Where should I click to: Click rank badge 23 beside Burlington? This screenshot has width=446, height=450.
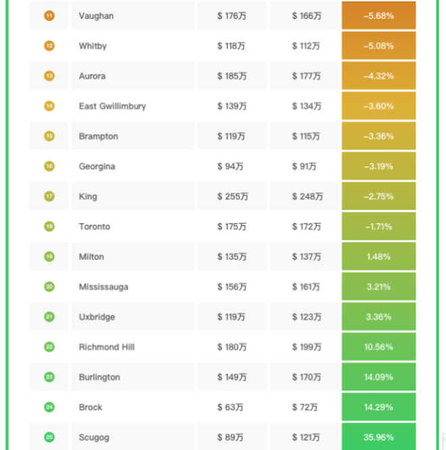click(x=49, y=377)
